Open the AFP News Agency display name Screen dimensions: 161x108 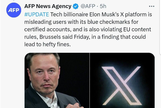tap(48, 6)
